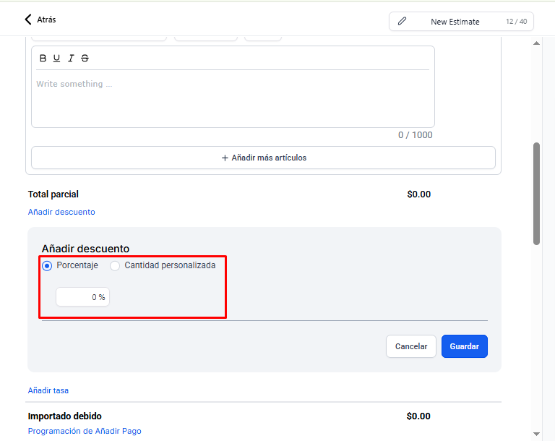Click the New Estimate title field
The width and height of the screenshot is (555, 441).
462,21
